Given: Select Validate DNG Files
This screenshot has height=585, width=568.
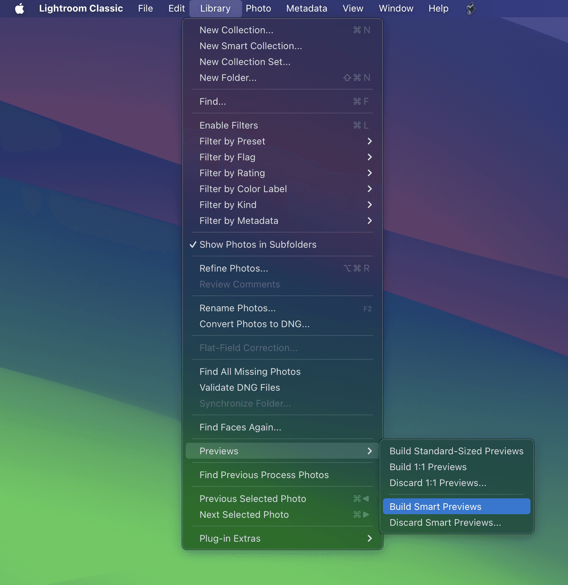Looking at the screenshot, I should click(283, 387).
